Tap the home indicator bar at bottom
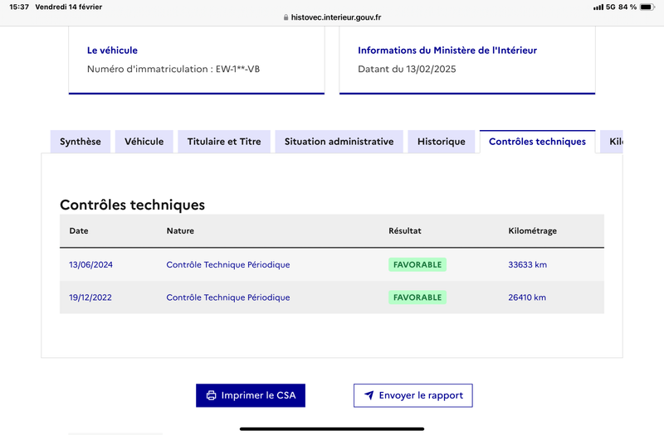This screenshot has height=435, width=664. (332, 428)
